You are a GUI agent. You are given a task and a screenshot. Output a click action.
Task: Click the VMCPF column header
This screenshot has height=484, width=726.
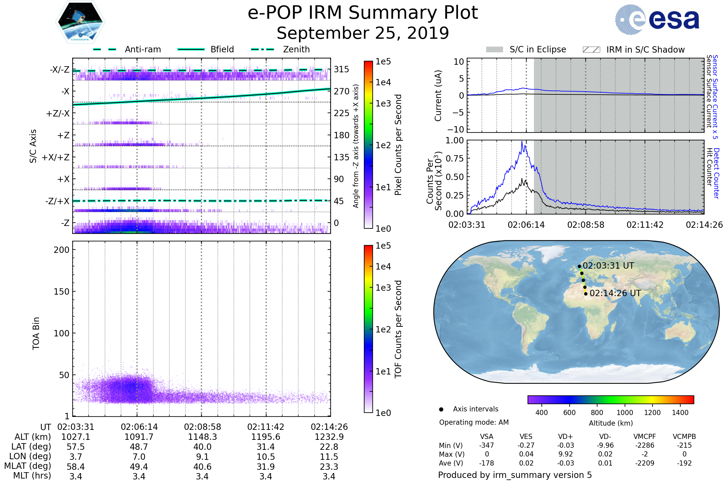(x=645, y=437)
